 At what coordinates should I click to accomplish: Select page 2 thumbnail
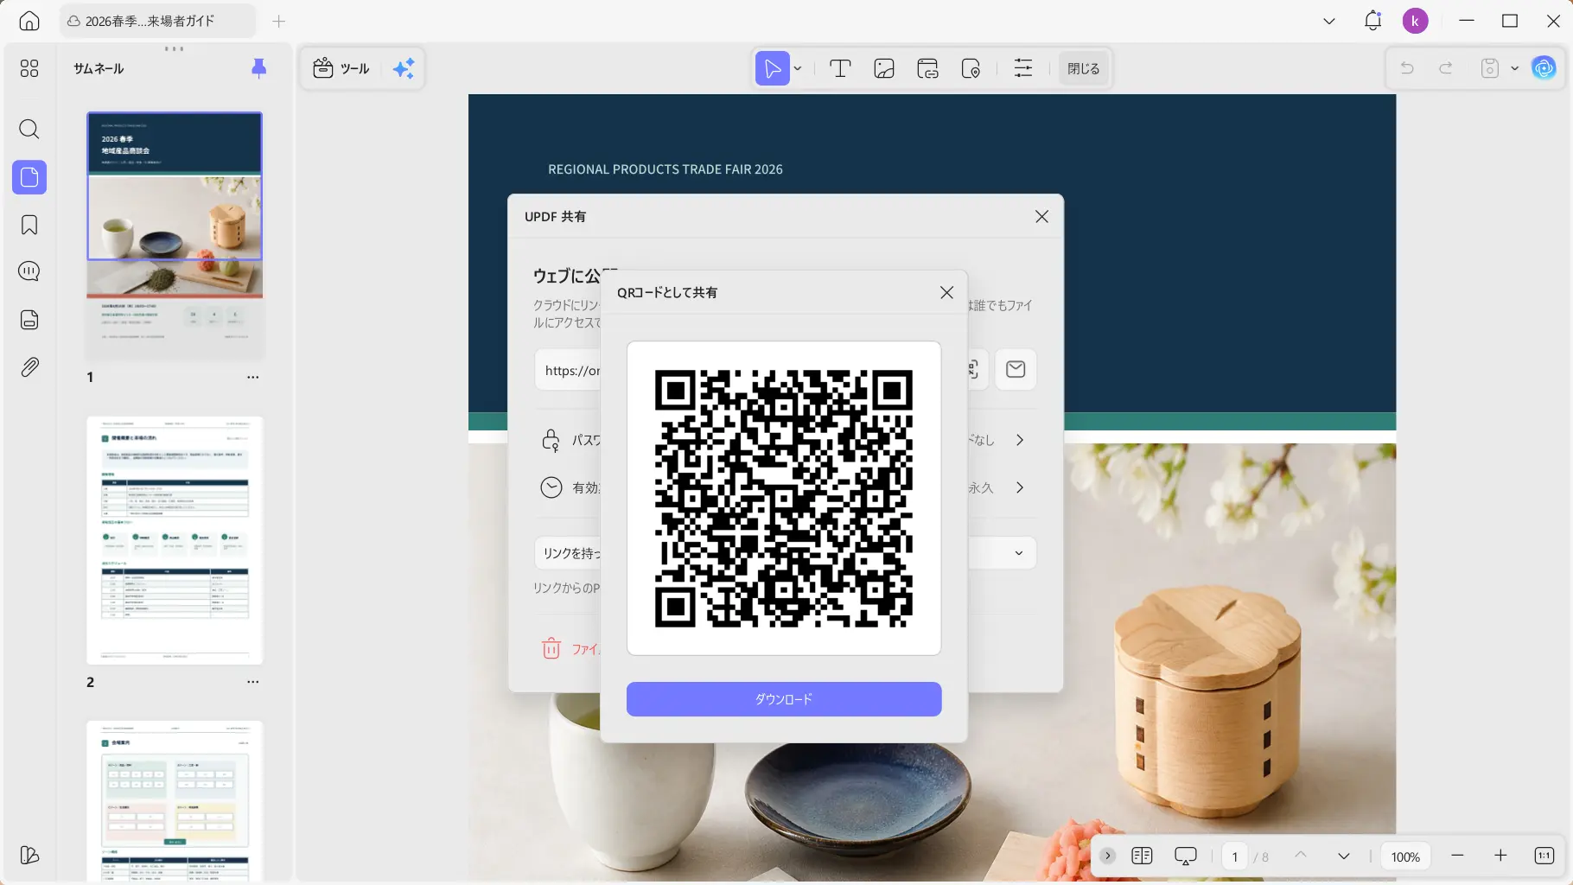click(x=175, y=540)
